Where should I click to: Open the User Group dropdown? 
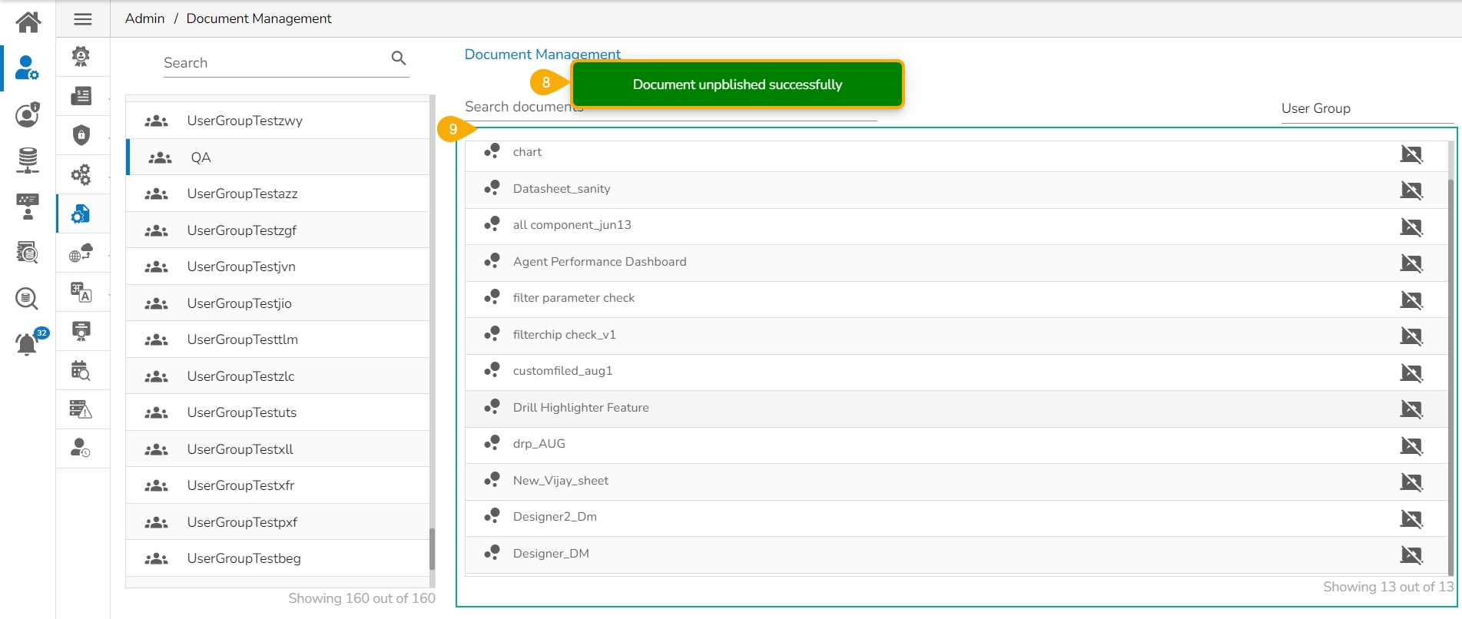1368,109
